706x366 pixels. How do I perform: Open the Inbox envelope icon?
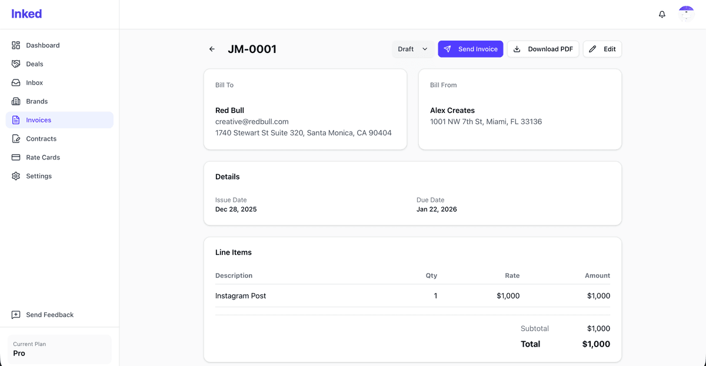(16, 82)
